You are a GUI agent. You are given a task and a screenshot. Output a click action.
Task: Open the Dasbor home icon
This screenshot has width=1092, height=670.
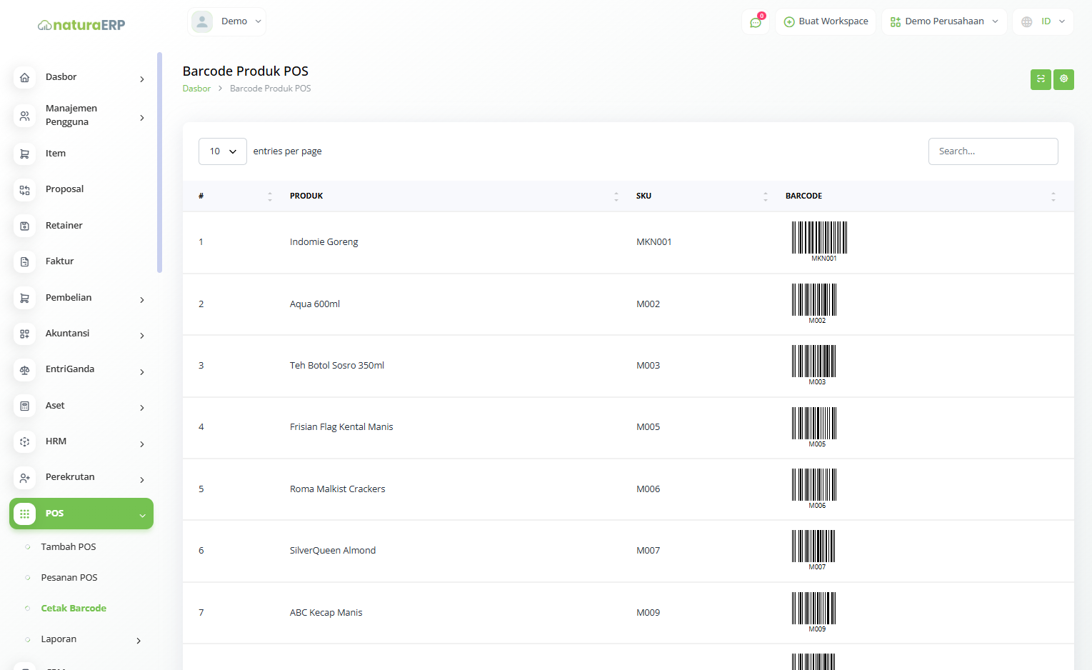[25, 77]
